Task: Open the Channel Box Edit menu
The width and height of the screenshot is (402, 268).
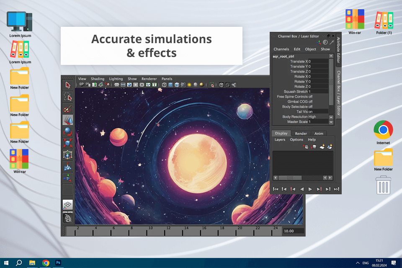Action: [297, 49]
